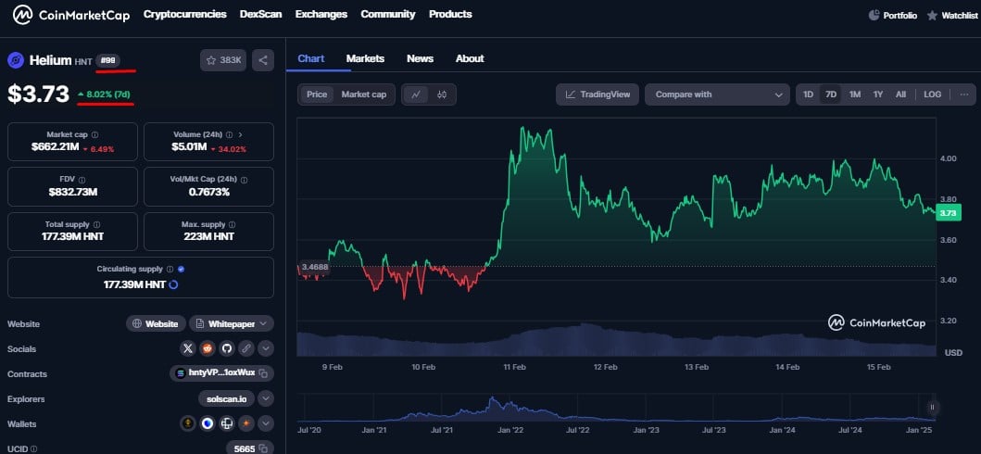This screenshot has height=454, width=981.
Task: Open the Cryptocurrencies menu
Action: click(185, 14)
